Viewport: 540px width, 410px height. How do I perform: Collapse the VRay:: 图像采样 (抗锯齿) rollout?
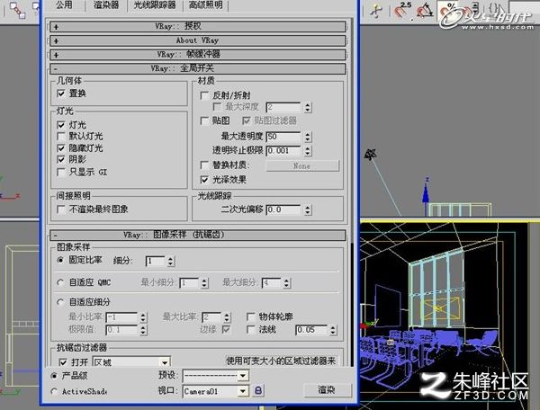(198, 235)
